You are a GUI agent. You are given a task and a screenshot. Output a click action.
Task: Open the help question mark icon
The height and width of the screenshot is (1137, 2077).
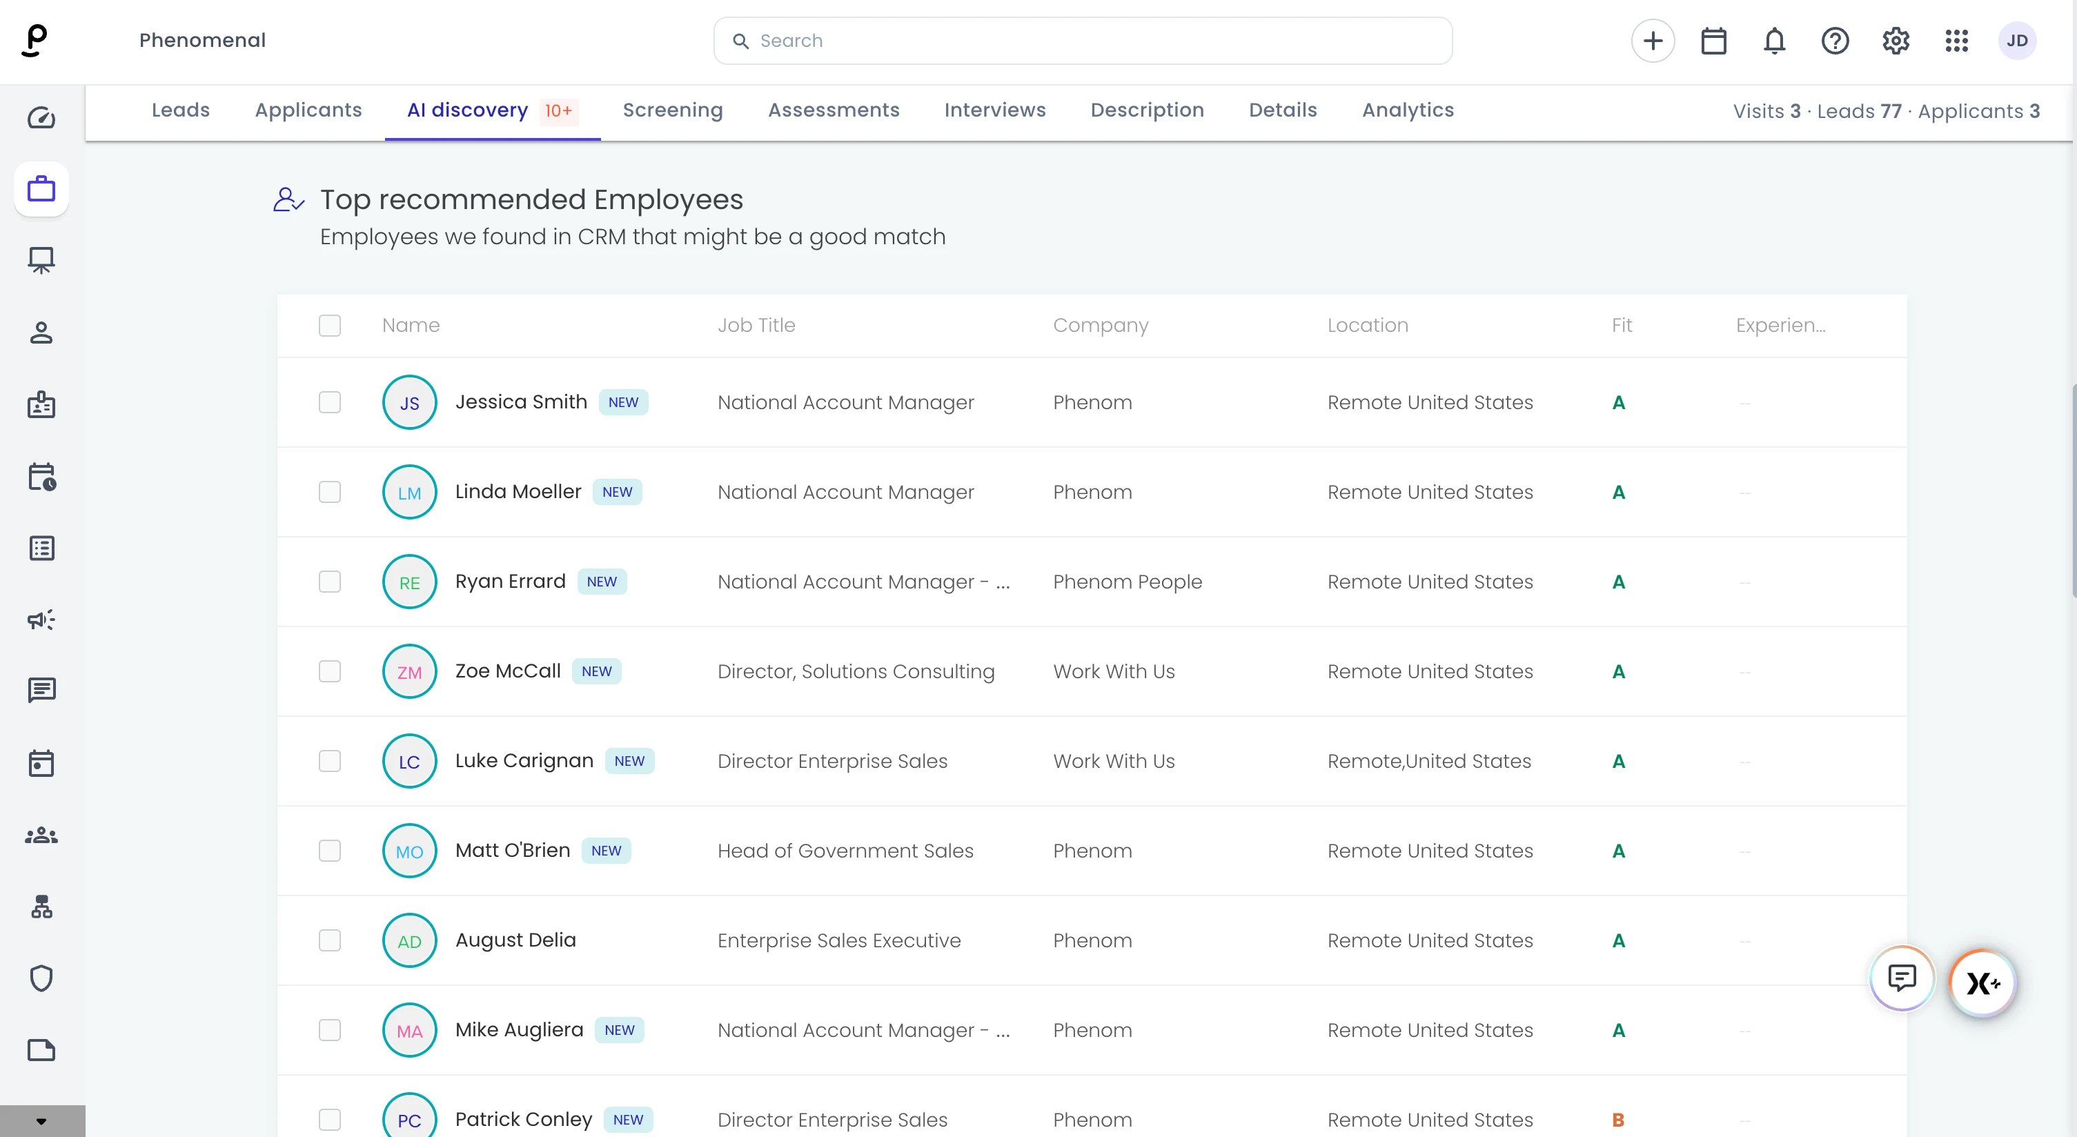click(x=1835, y=40)
